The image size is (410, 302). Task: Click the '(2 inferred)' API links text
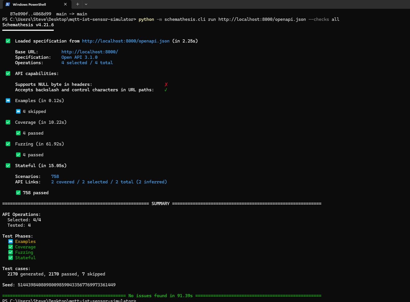pos(152,182)
